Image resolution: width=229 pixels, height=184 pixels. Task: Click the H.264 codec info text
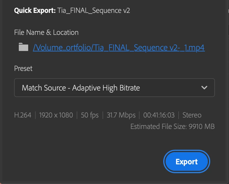pos(23,115)
